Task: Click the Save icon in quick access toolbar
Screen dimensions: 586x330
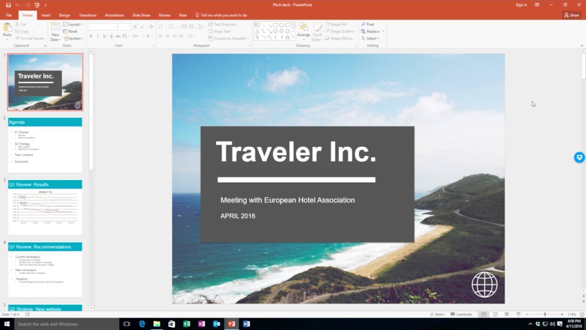Action: click(8, 5)
